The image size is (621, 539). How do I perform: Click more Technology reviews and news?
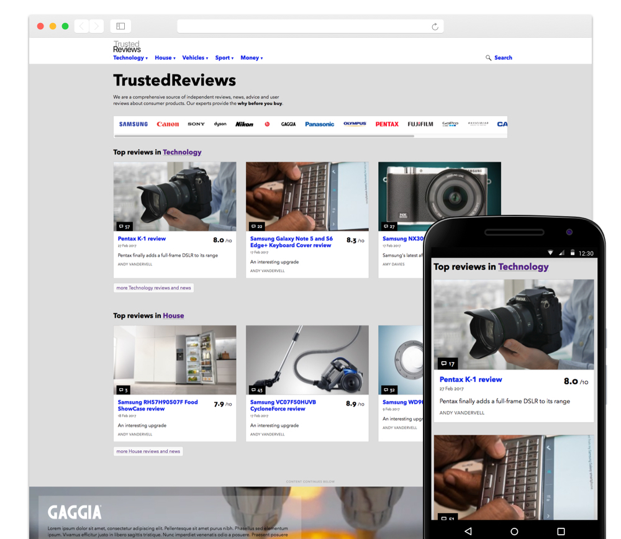pos(153,288)
